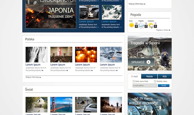
Task: Click the double-arrow icon after candles description text
Action: click(92, 70)
